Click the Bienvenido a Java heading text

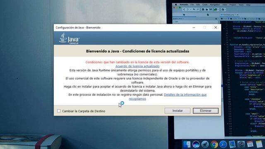(x=137, y=51)
